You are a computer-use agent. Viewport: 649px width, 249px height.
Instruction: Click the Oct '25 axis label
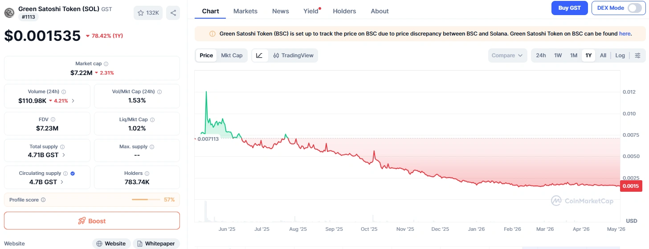[x=369, y=229]
